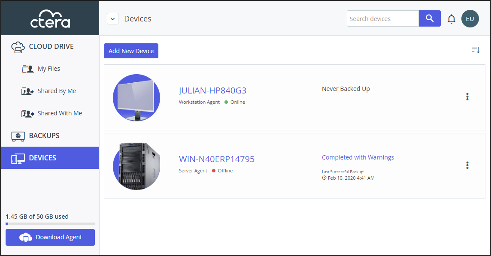
Task: Click the Search devices input field
Action: click(382, 18)
